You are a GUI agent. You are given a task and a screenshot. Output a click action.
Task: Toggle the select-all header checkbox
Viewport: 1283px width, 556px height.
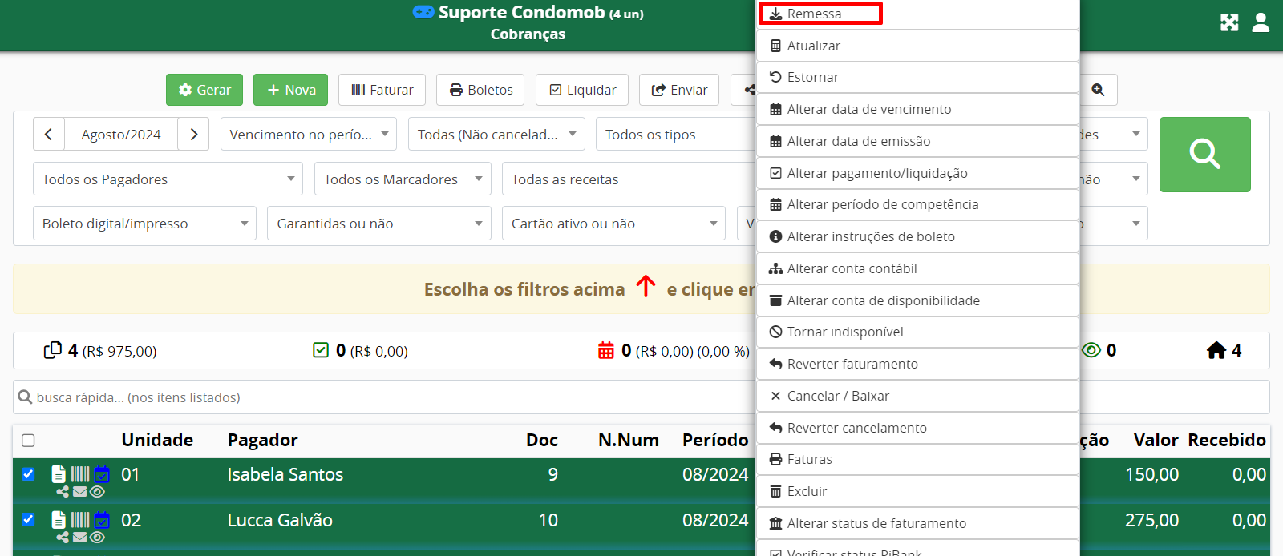point(29,441)
